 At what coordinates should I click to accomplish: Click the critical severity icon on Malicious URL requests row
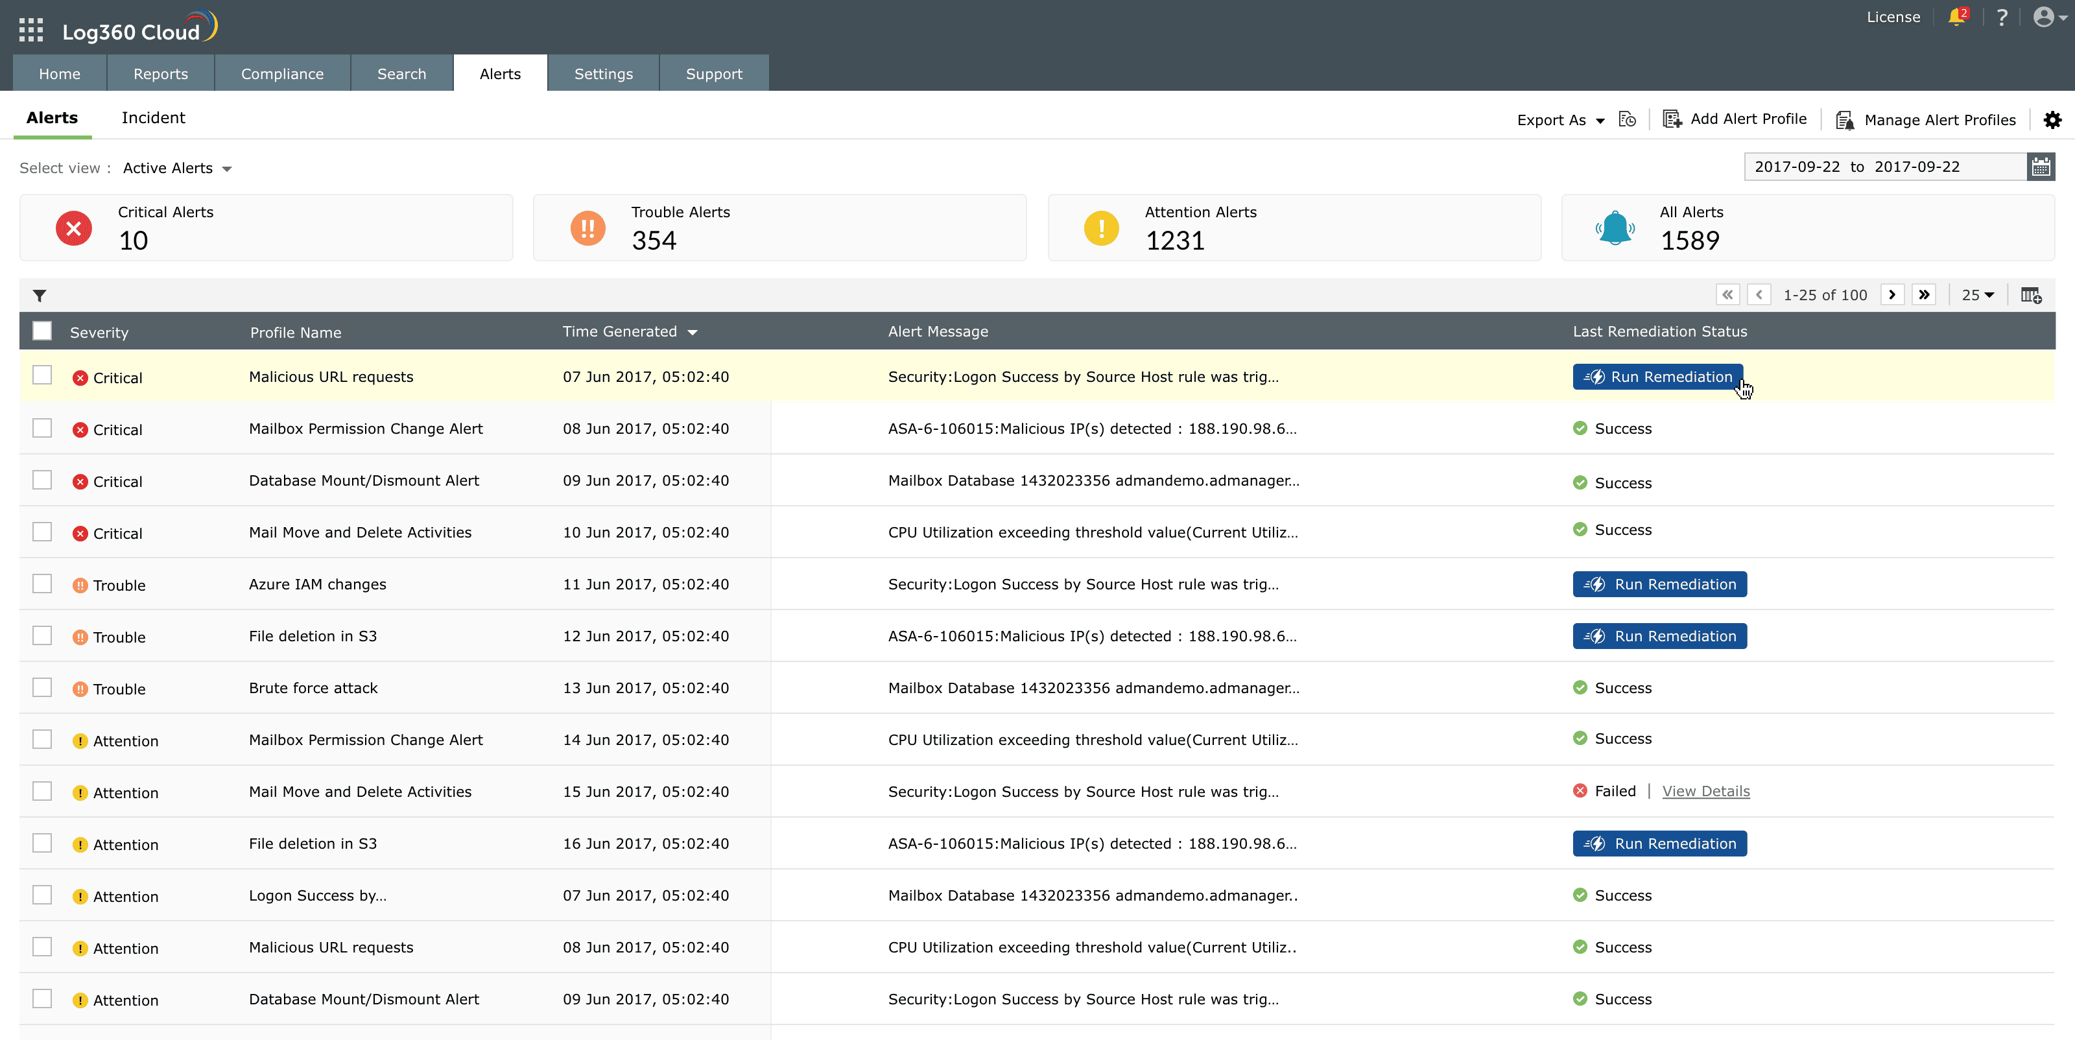[x=80, y=378]
